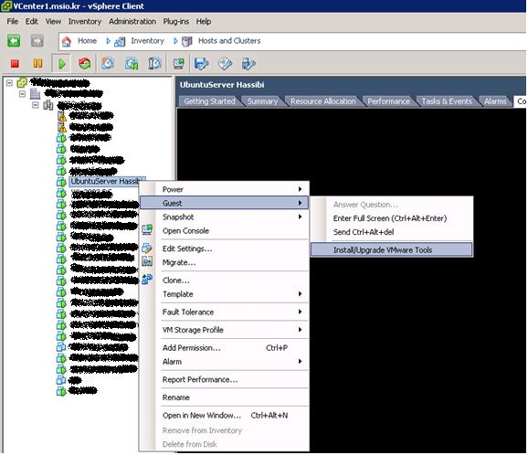528x455 pixels.
Task: Click the green back navigation arrow
Action: coord(14,41)
